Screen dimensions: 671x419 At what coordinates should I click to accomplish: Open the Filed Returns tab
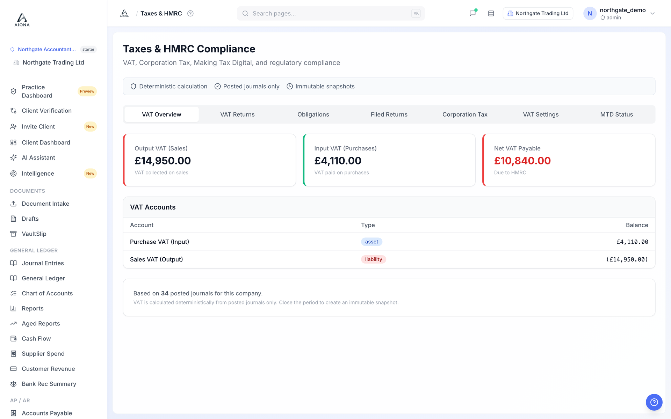[389, 115]
